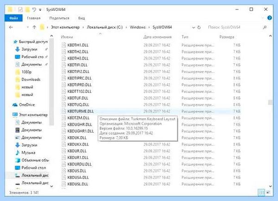Click the New folder quick access icon
The height and width of the screenshot is (201, 278).
point(27,9)
